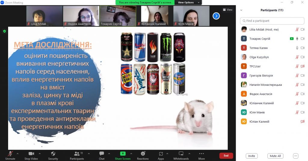Select Токарик Сергій in participants list
Image resolution: width=308 pixels, height=161 pixels.
(x=260, y=39)
